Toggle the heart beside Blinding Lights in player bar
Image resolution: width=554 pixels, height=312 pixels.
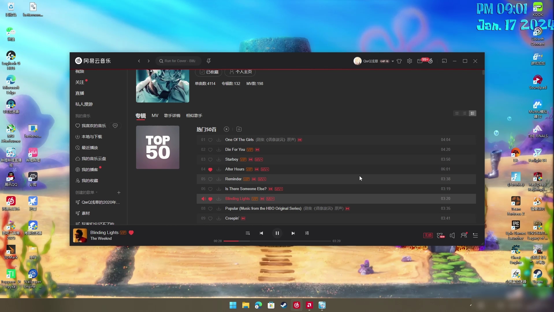coord(131,233)
